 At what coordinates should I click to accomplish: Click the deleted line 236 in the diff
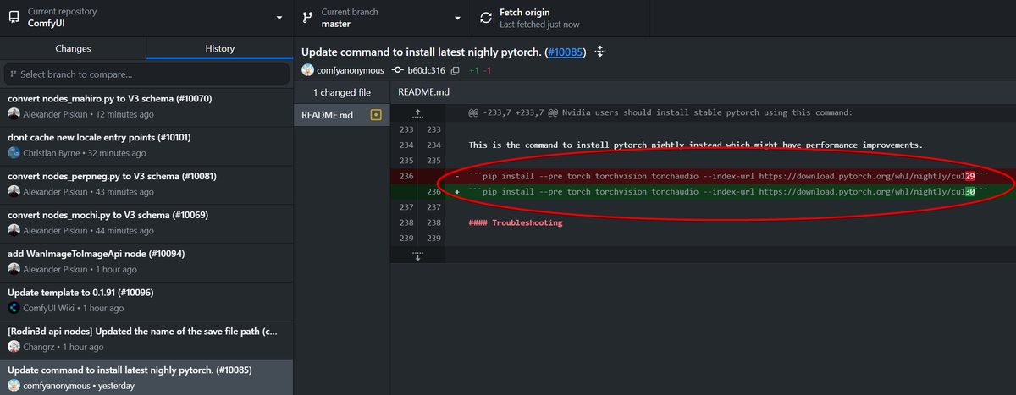point(703,176)
